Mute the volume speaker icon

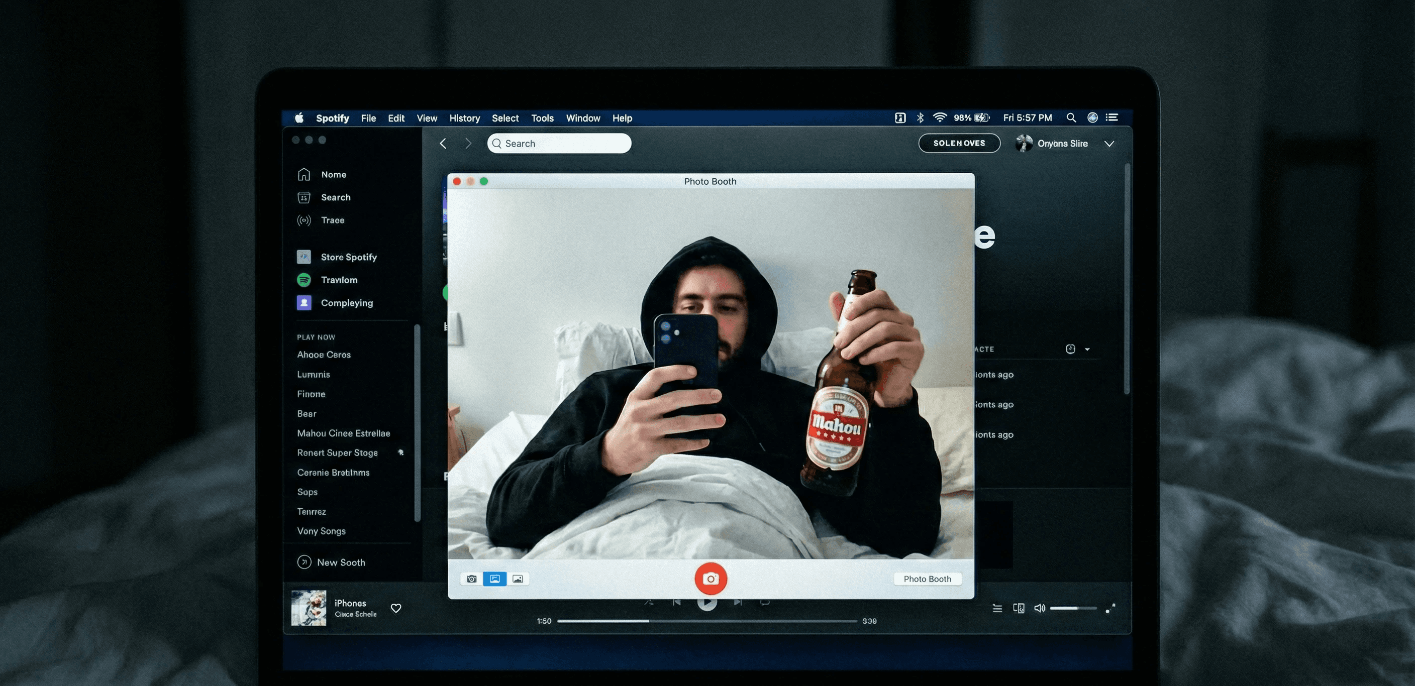[x=1039, y=608]
